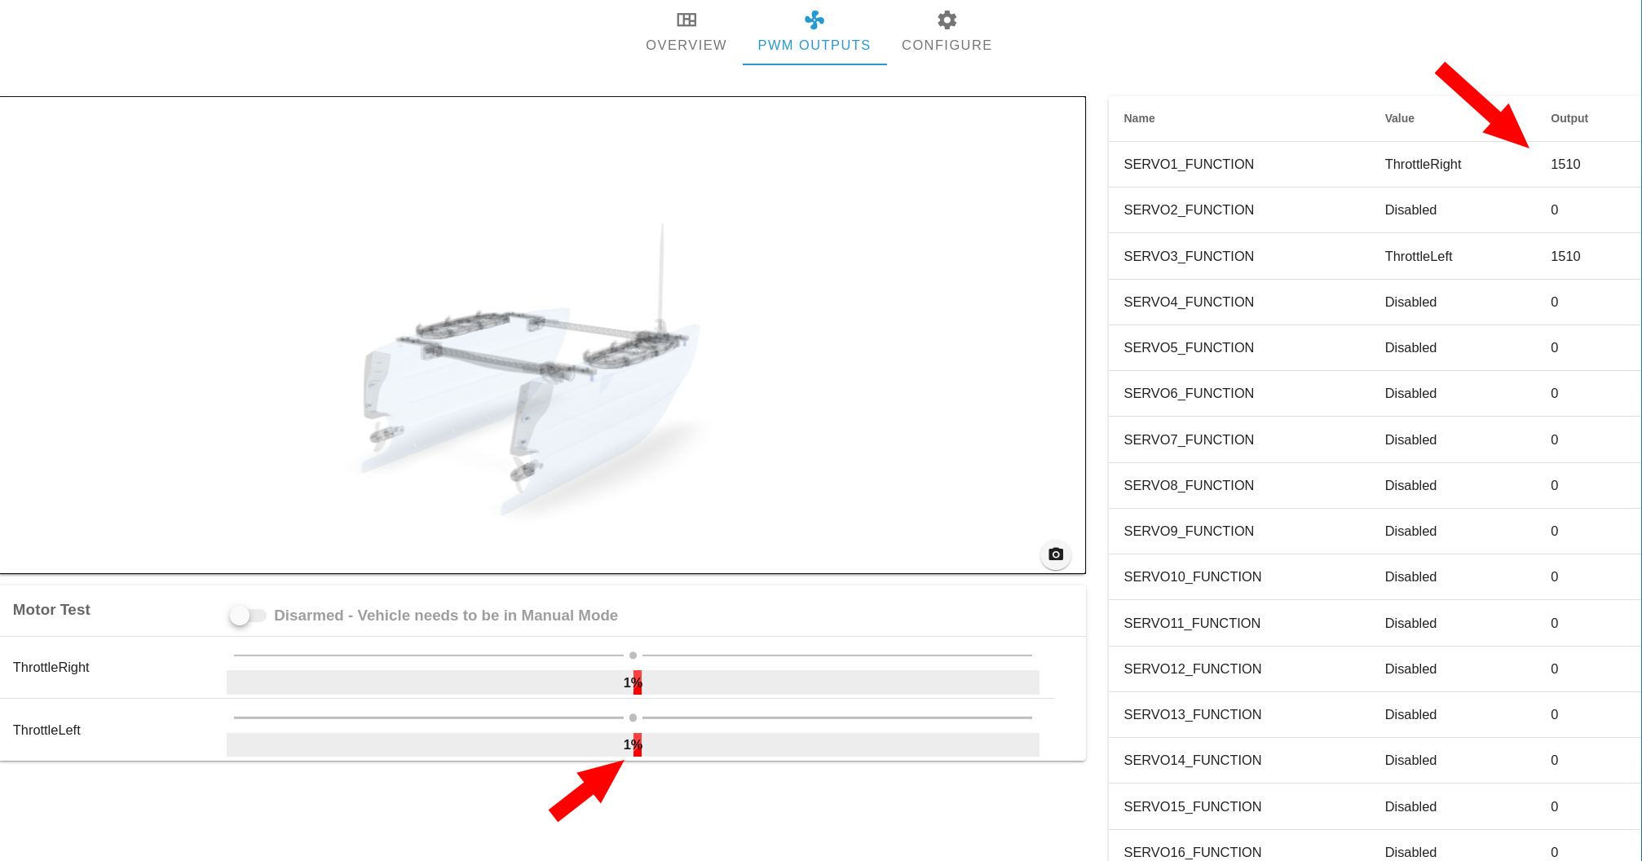Click the Value column header
Screen dimensions: 1642x861
pos(1399,118)
